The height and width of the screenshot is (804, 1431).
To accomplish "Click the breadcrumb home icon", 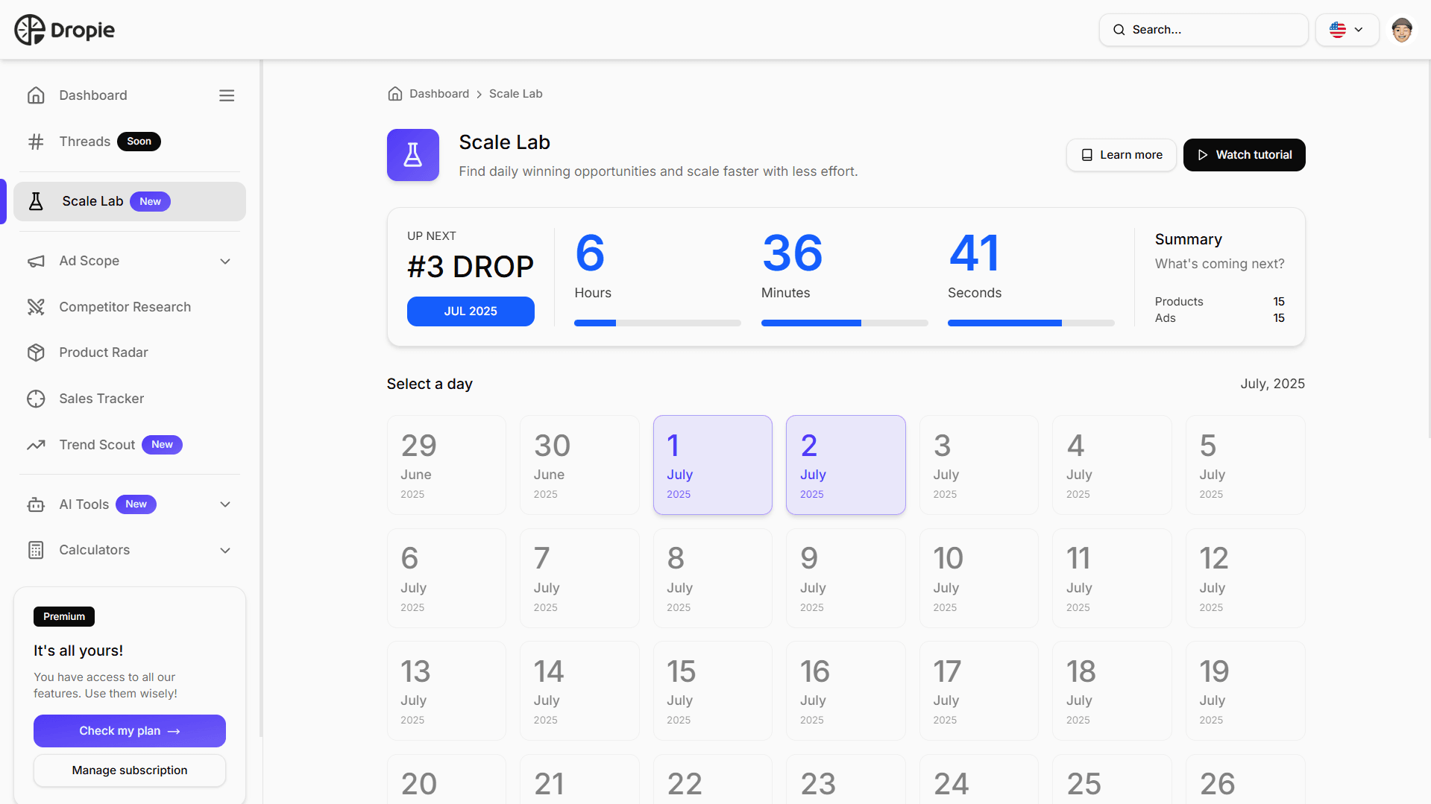I will pyautogui.click(x=395, y=93).
